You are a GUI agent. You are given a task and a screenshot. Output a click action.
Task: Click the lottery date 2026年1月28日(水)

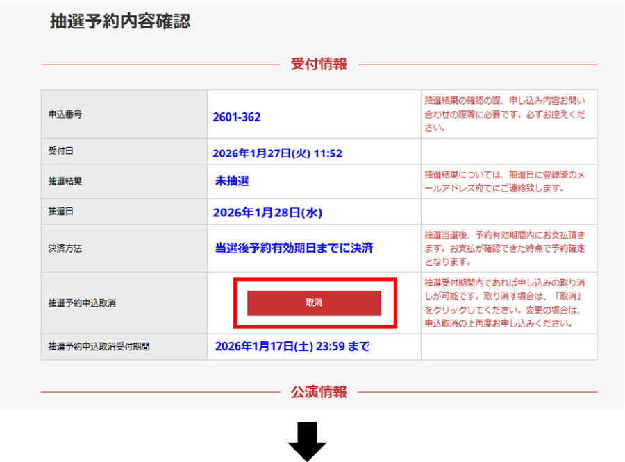[x=267, y=212]
